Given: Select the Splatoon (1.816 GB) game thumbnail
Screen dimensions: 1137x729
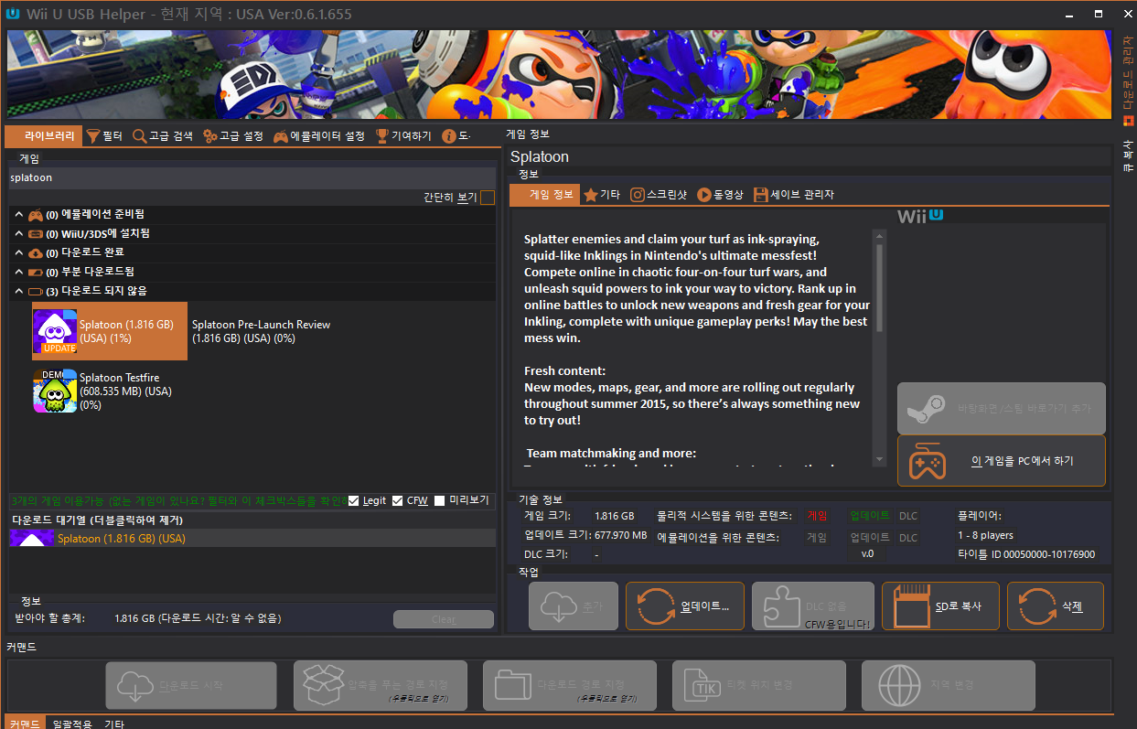Looking at the screenshot, I should (x=55, y=331).
